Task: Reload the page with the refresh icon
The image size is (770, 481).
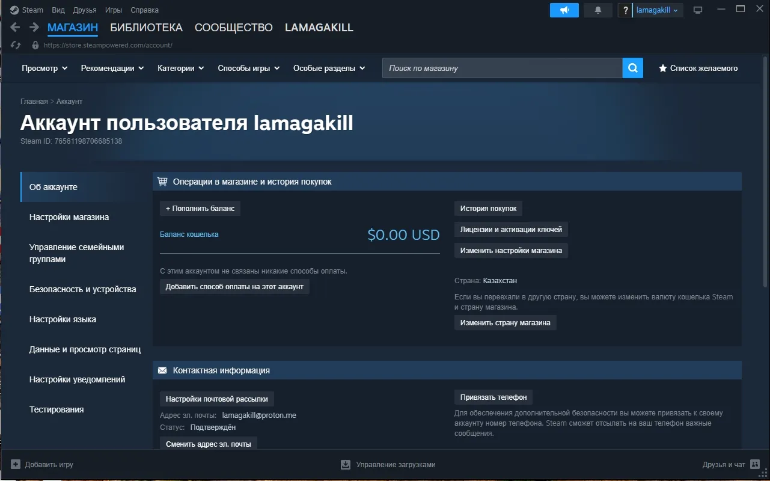Action: click(x=16, y=45)
